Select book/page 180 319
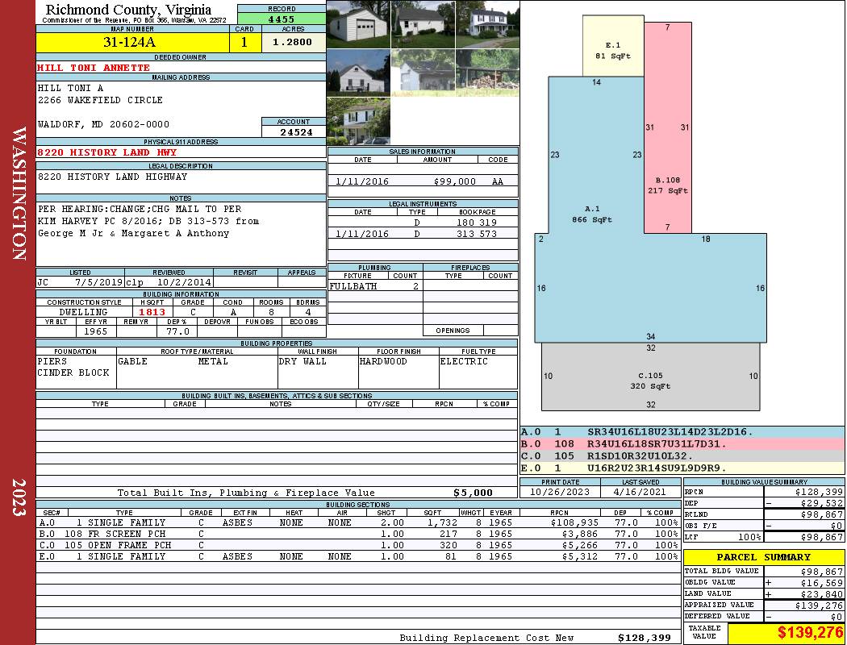Image resolution: width=847 pixels, height=645 pixels. coord(477,223)
